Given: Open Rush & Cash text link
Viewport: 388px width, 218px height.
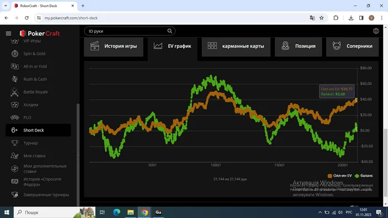Looking at the screenshot, I should (x=35, y=79).
